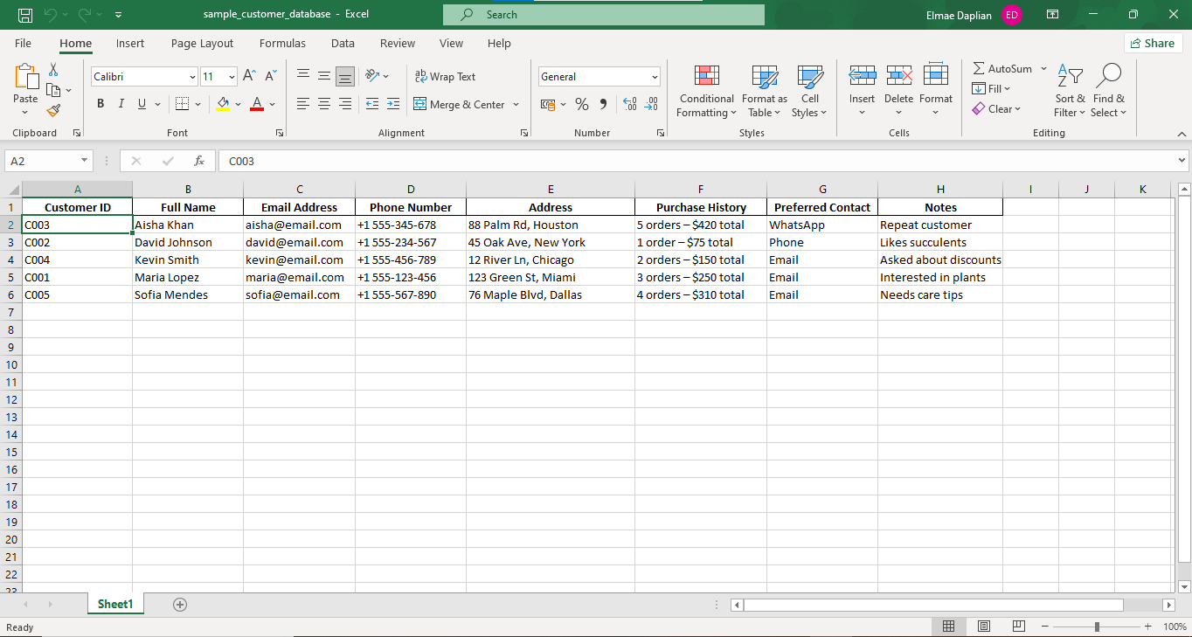Screen dimensions: 1192x637
Task: Open Find & Select button
Action: click(x=1109, y=91)
